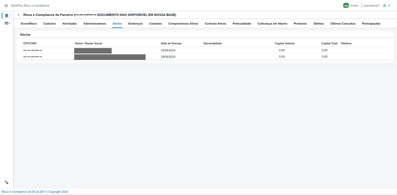The height and width of the screenshot is (195, 397).
Task: Click the Data de Entrada column header
Action: [x=171, y=43]
